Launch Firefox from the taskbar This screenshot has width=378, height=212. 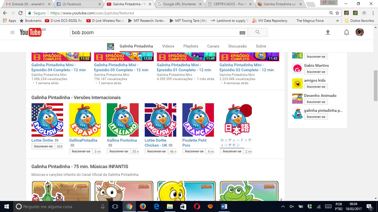coord(143,206)
